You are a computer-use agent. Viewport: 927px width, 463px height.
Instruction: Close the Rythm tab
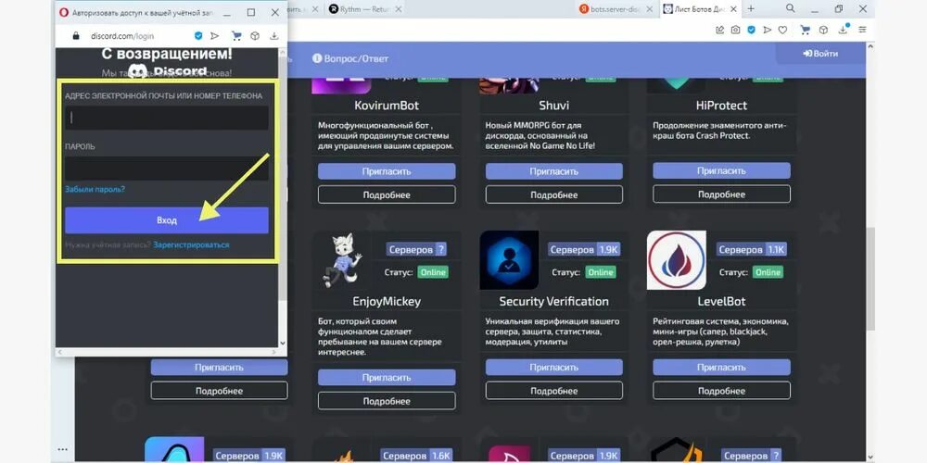pyautogui.click(x=399, y=9)
